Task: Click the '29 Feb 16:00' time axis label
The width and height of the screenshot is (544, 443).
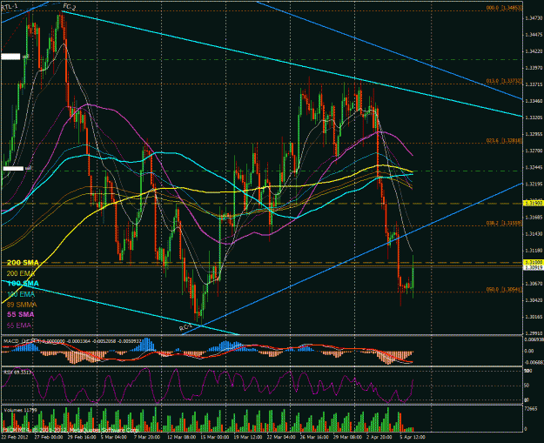Action: coord(82,437)
